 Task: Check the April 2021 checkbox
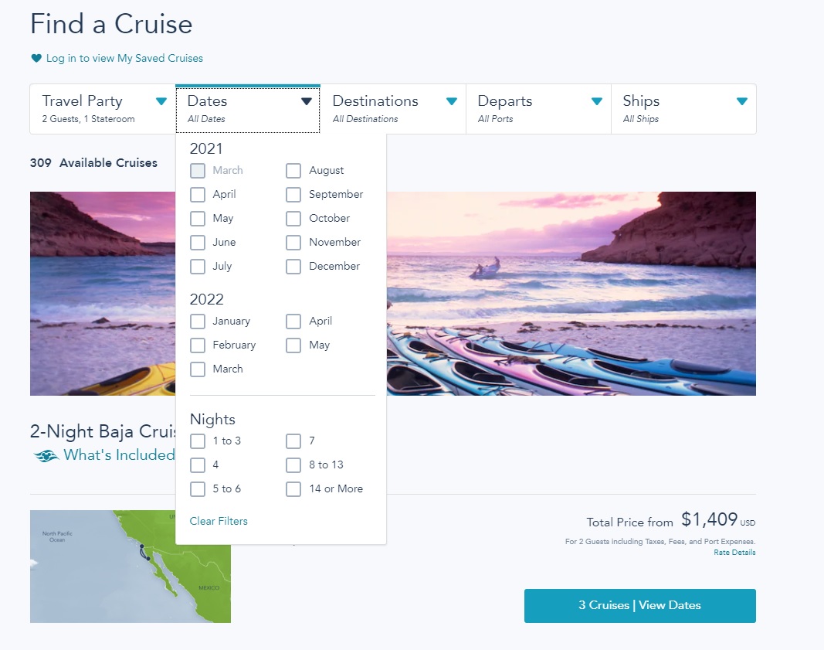tap(198, 195)
